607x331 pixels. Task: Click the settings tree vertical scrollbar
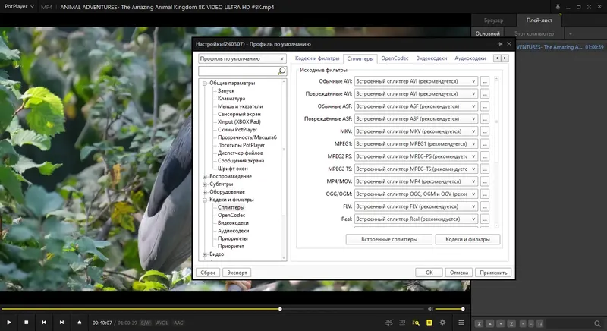point(284,169)
